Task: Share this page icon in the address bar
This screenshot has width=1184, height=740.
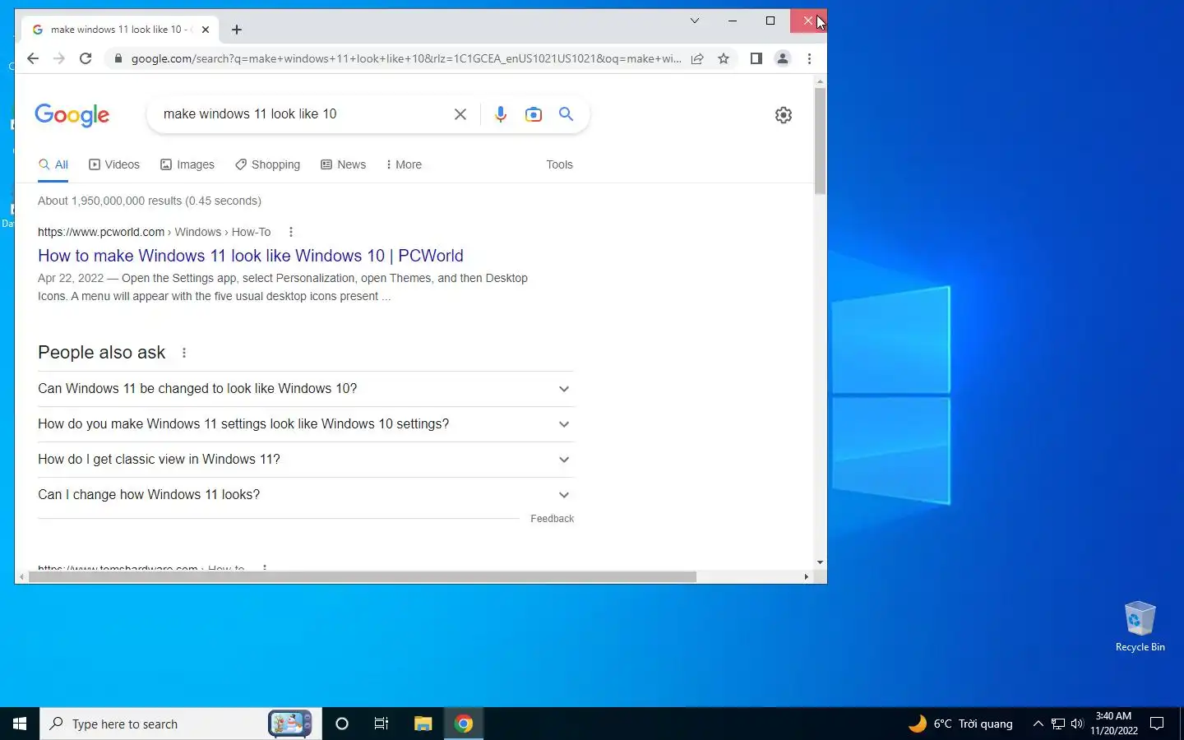Action: click(x=697, y=58)
